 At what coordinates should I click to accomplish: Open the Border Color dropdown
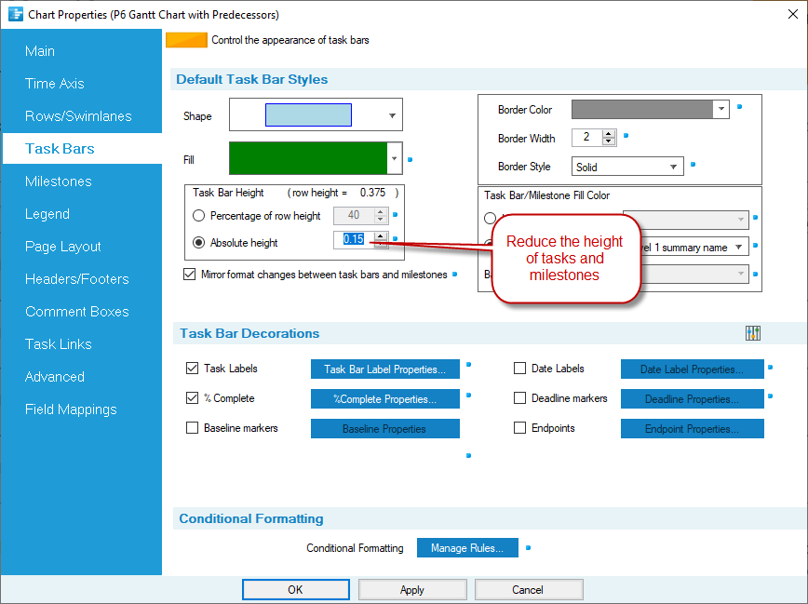point(720,110)
